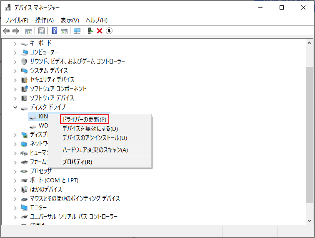Select the ソフトウェア デバイス tree row
315x238 pixels.
[x=52, y=98]
